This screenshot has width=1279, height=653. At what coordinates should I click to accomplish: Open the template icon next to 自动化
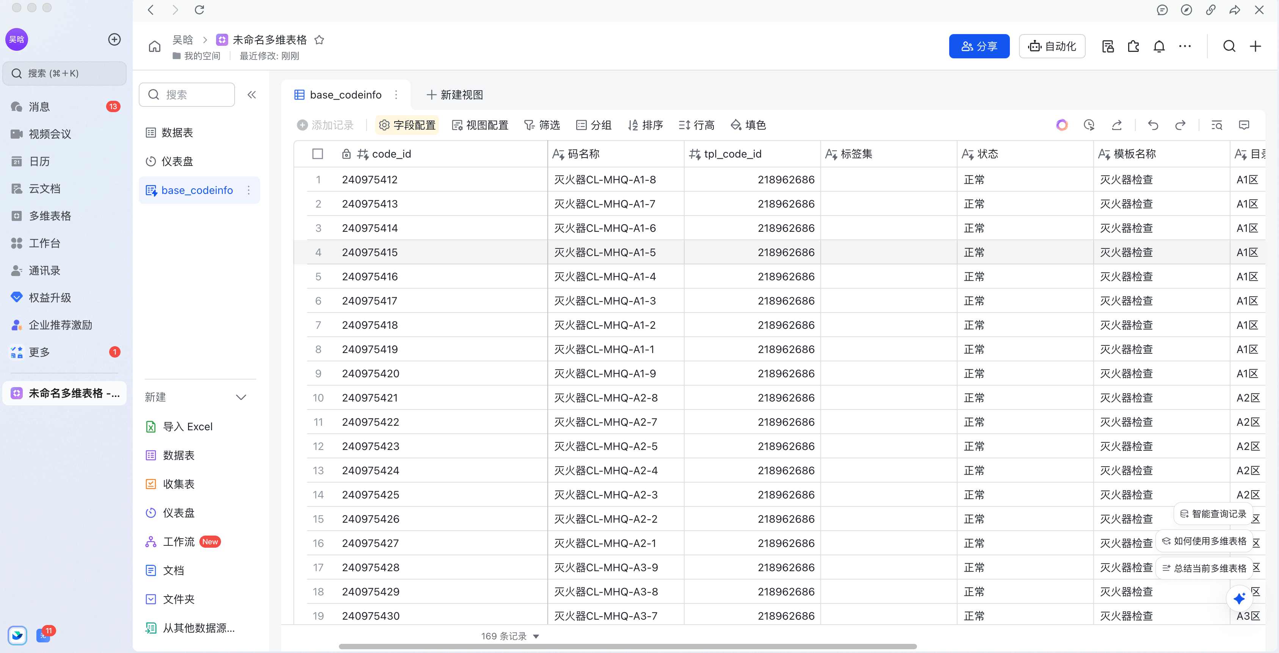coord(1108,47)
